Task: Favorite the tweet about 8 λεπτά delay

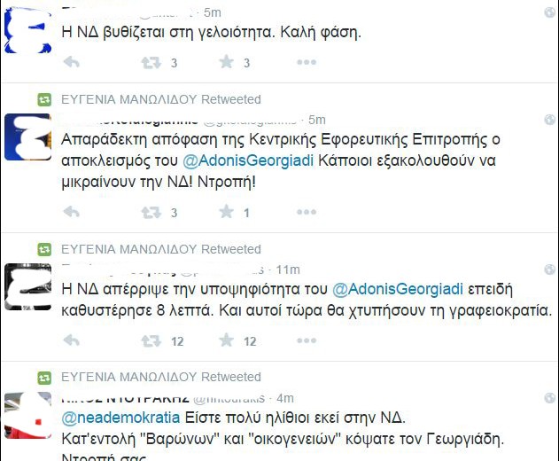Action: (x=226, y=340)
